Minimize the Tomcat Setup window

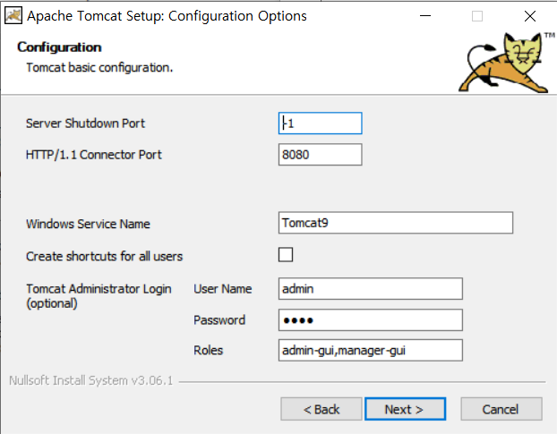pyautogui.click(x=425, y=16)
